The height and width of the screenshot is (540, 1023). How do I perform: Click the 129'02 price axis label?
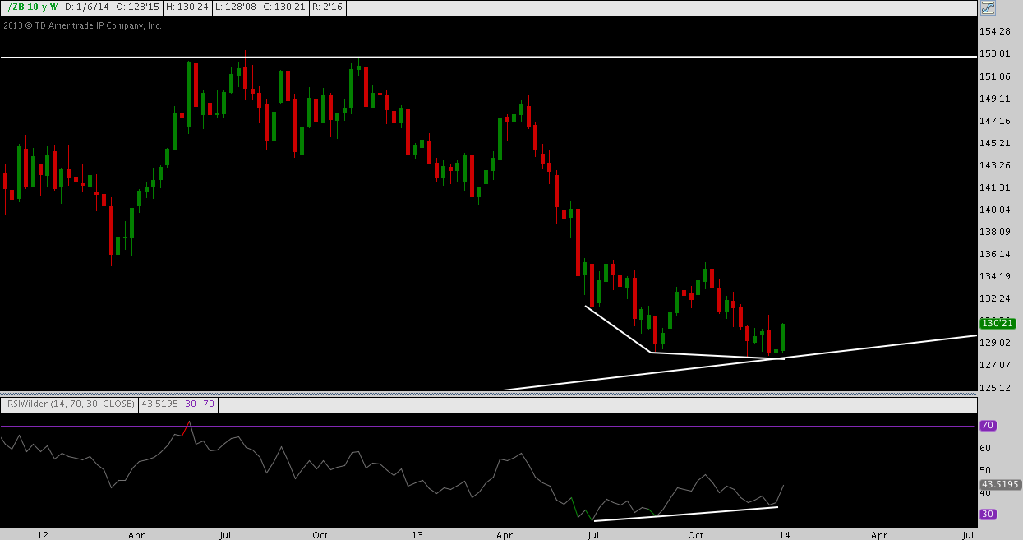(994, 343)
